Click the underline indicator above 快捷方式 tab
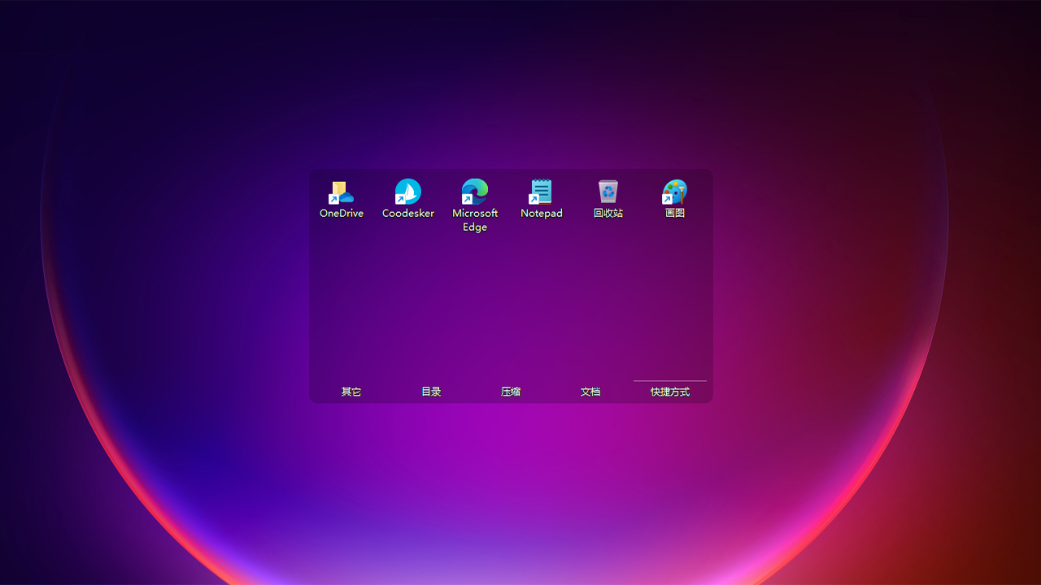Viewport: 1041px width, 585px height. coord(670,380)
